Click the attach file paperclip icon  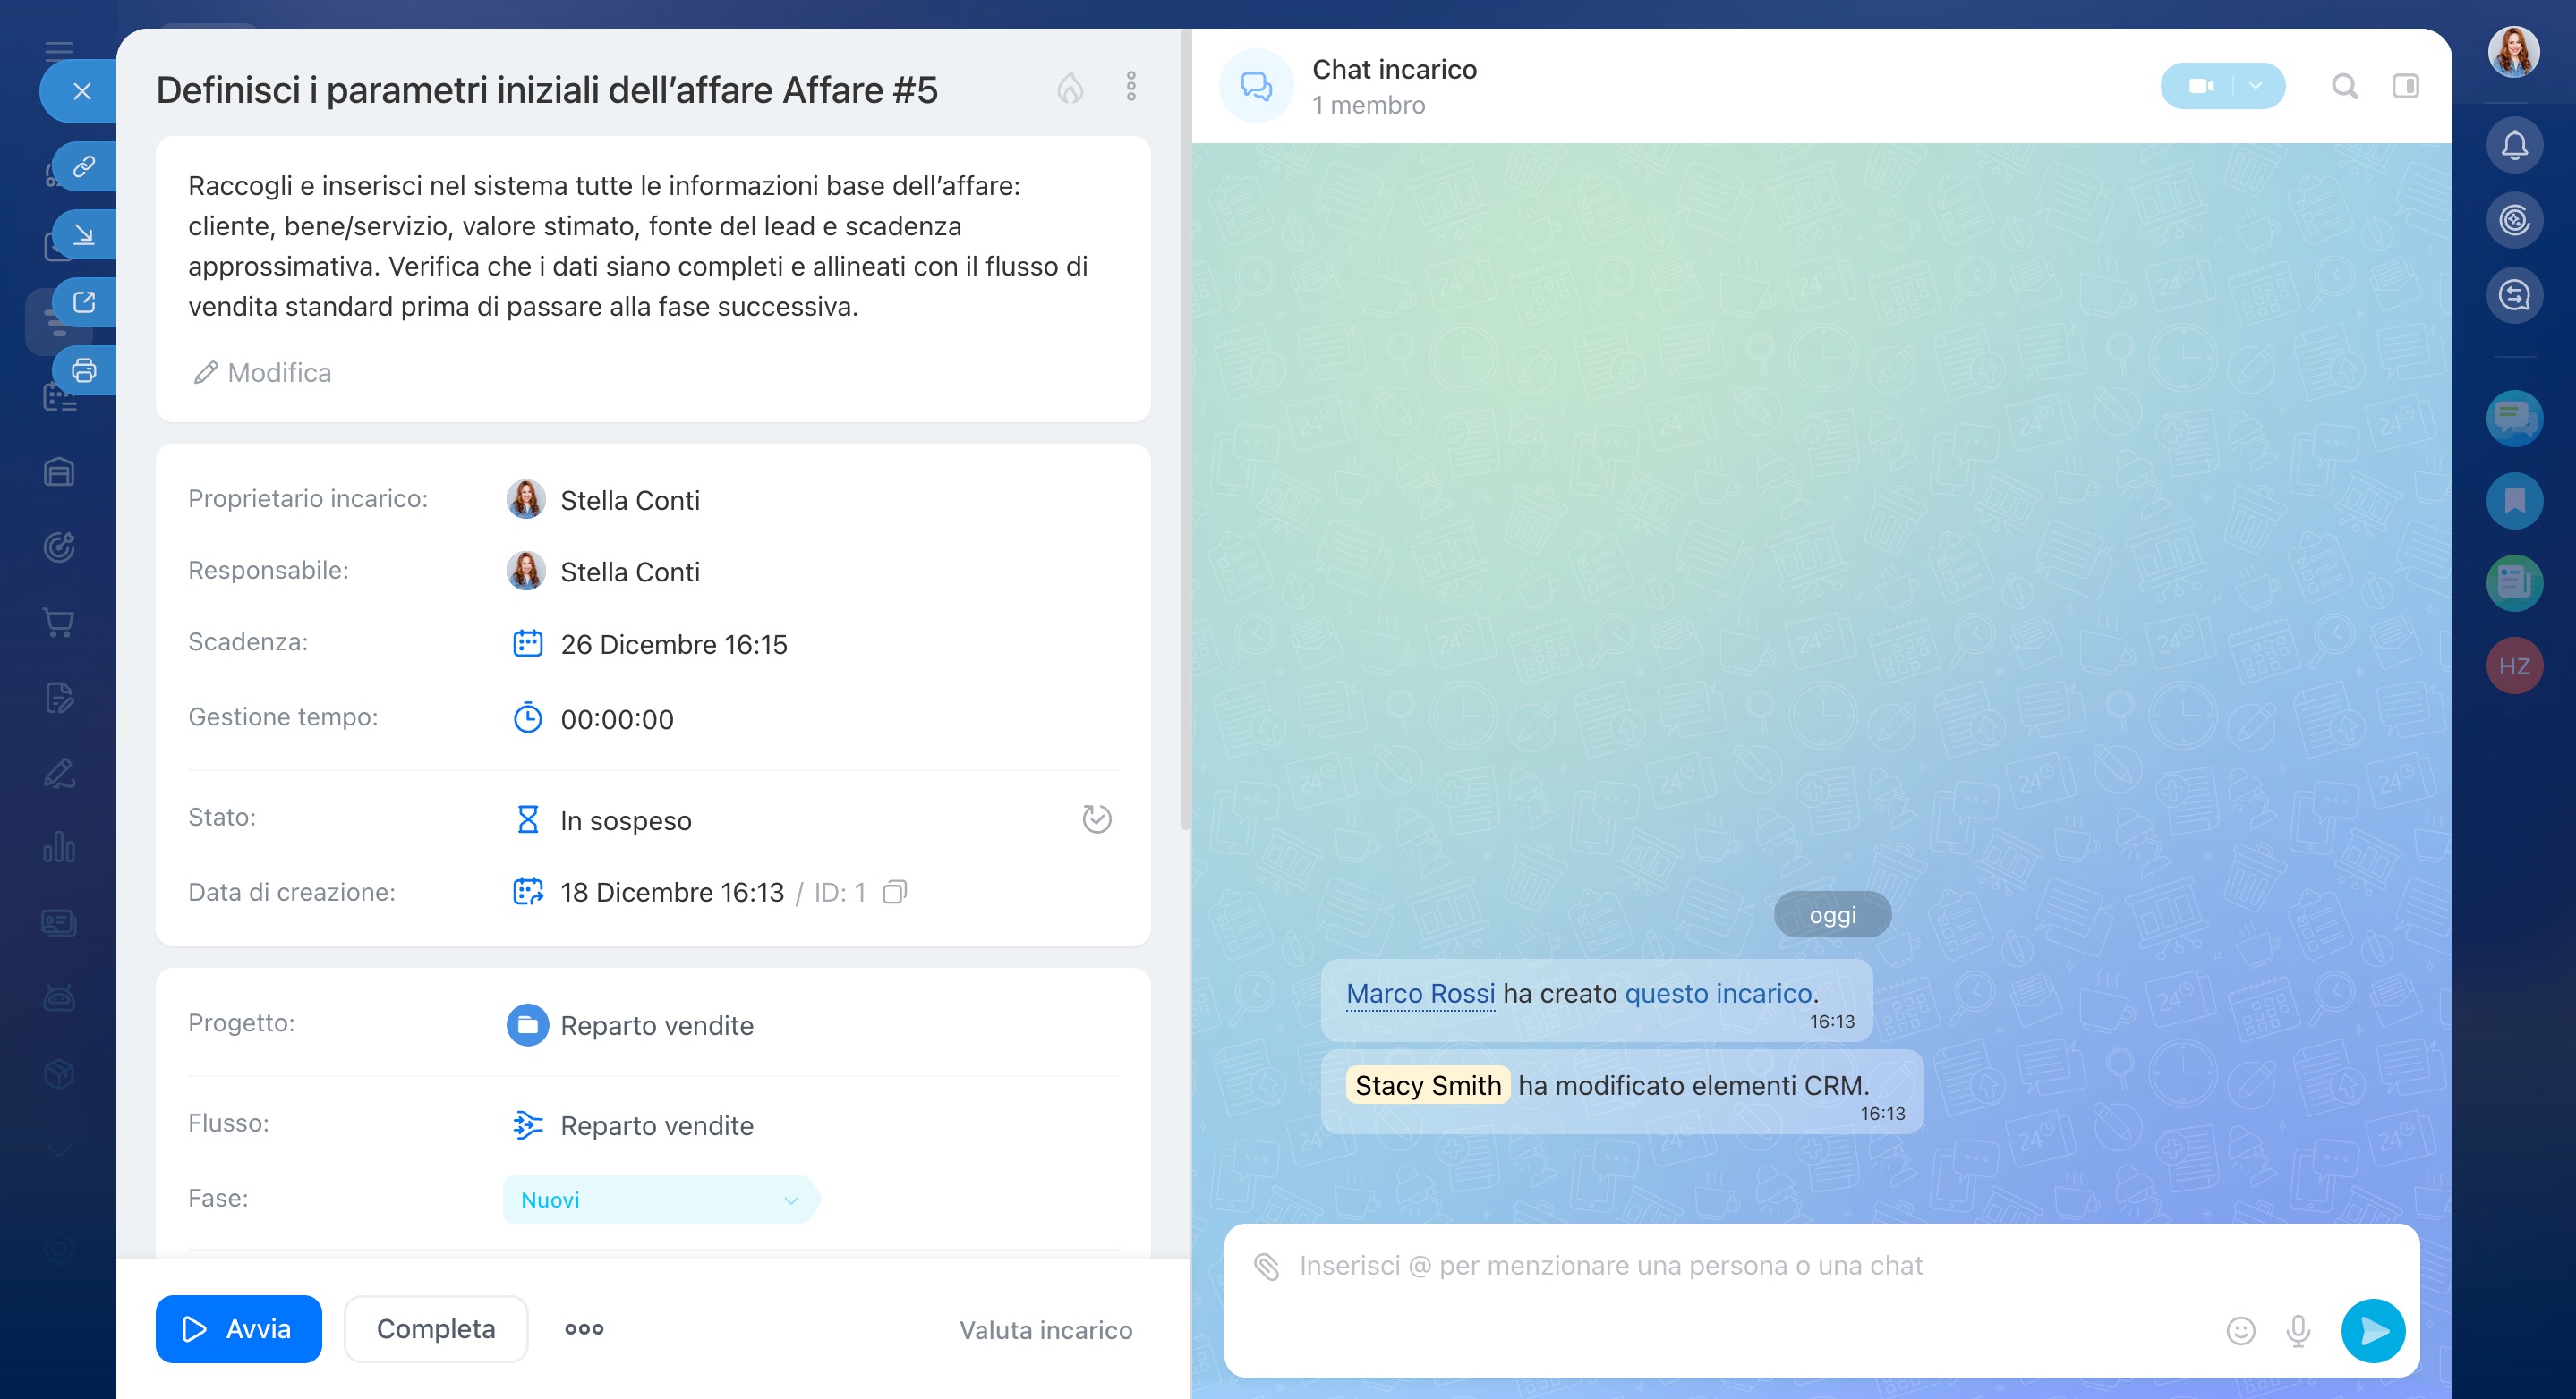tap(1266, 1266)
